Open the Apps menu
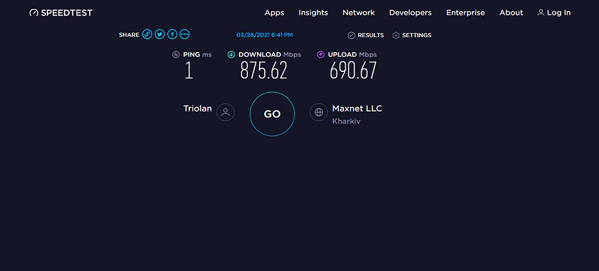 pyautogui.click(x=274, y=13)
